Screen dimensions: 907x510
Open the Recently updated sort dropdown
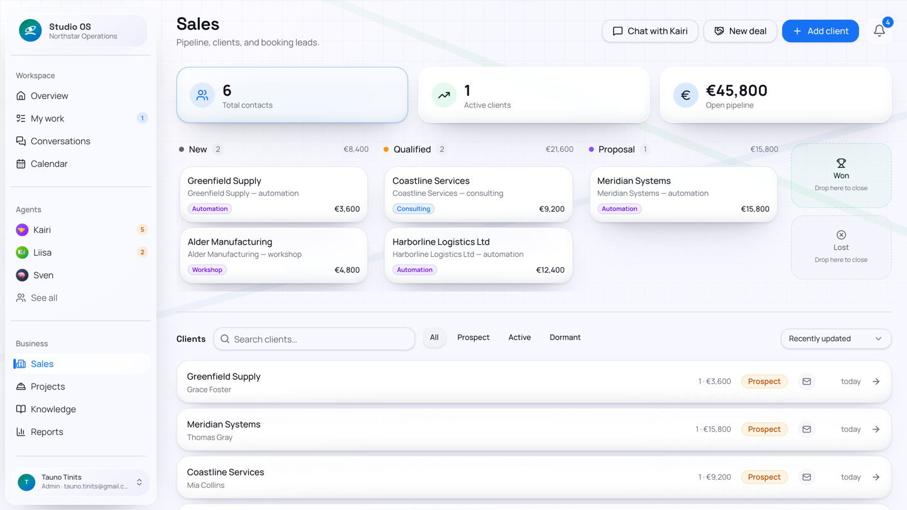coord(836,339)
